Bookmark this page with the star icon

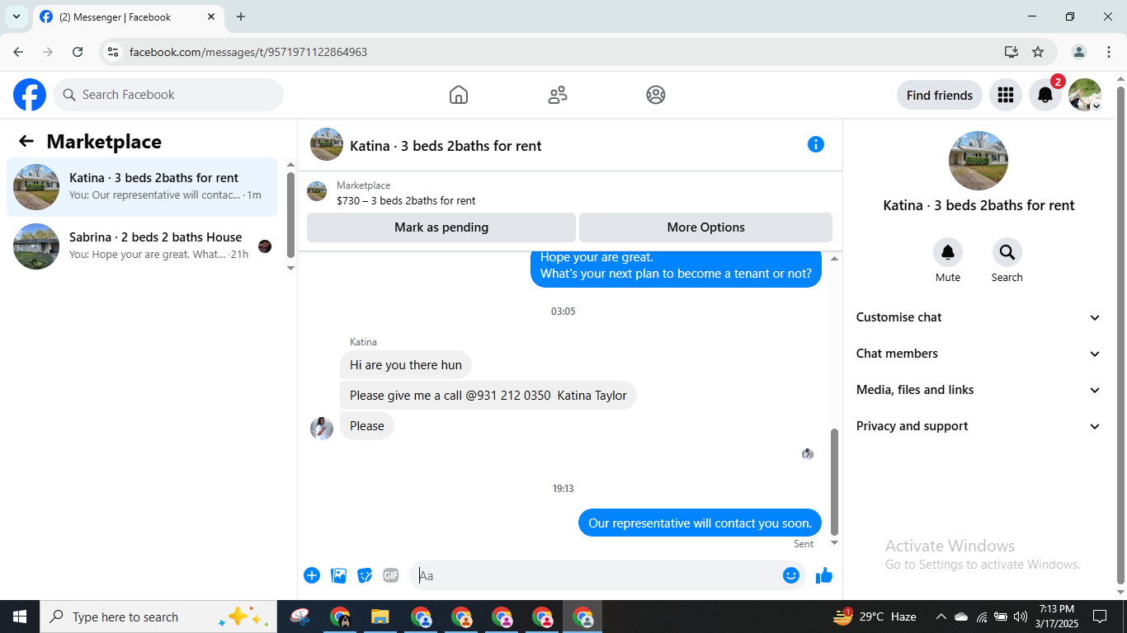pos(1038,52)
